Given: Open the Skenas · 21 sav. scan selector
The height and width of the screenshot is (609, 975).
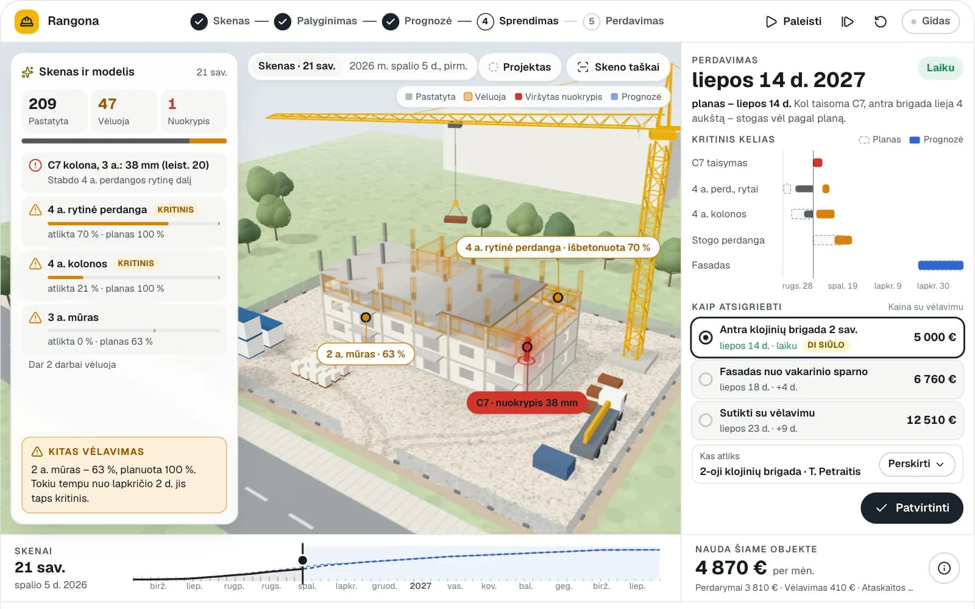Looking at the screenshot, I should pos(297,66).
